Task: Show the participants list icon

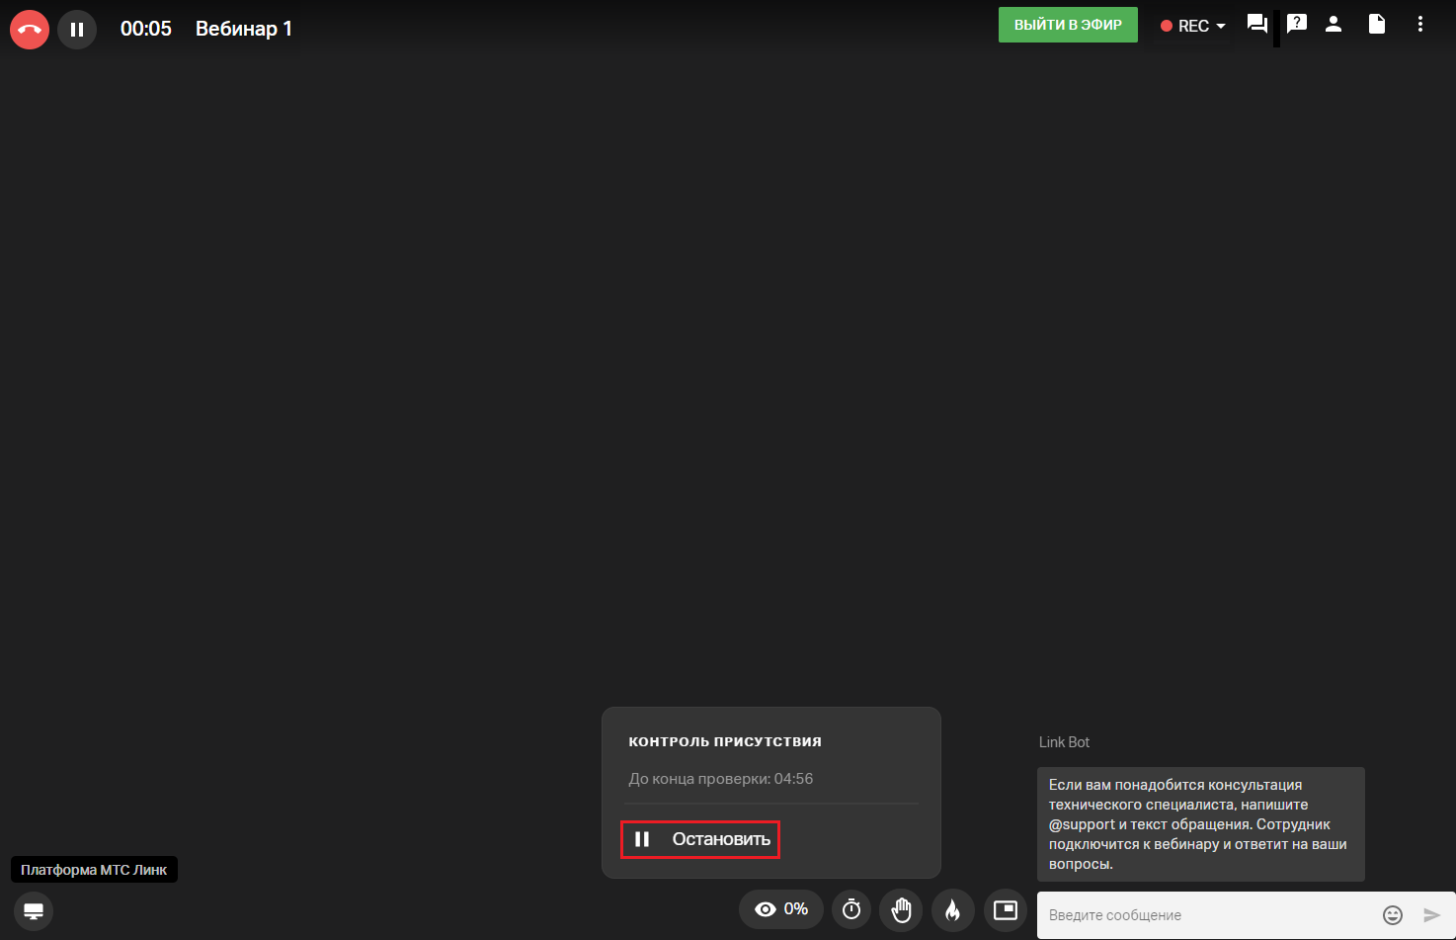Action: [x=1334, y=25]
